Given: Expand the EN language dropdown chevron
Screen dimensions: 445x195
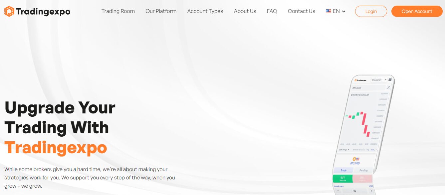Looking at the screenshot, I should click(344, 12).
